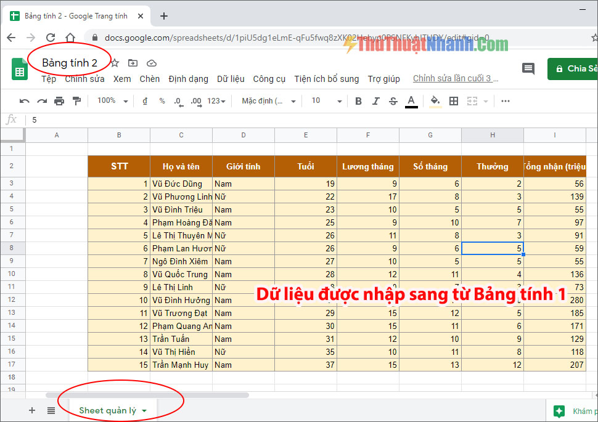Click the browser Forward arrow
Viewport: 598px width, 422px height.
click(x=31, y=38)
